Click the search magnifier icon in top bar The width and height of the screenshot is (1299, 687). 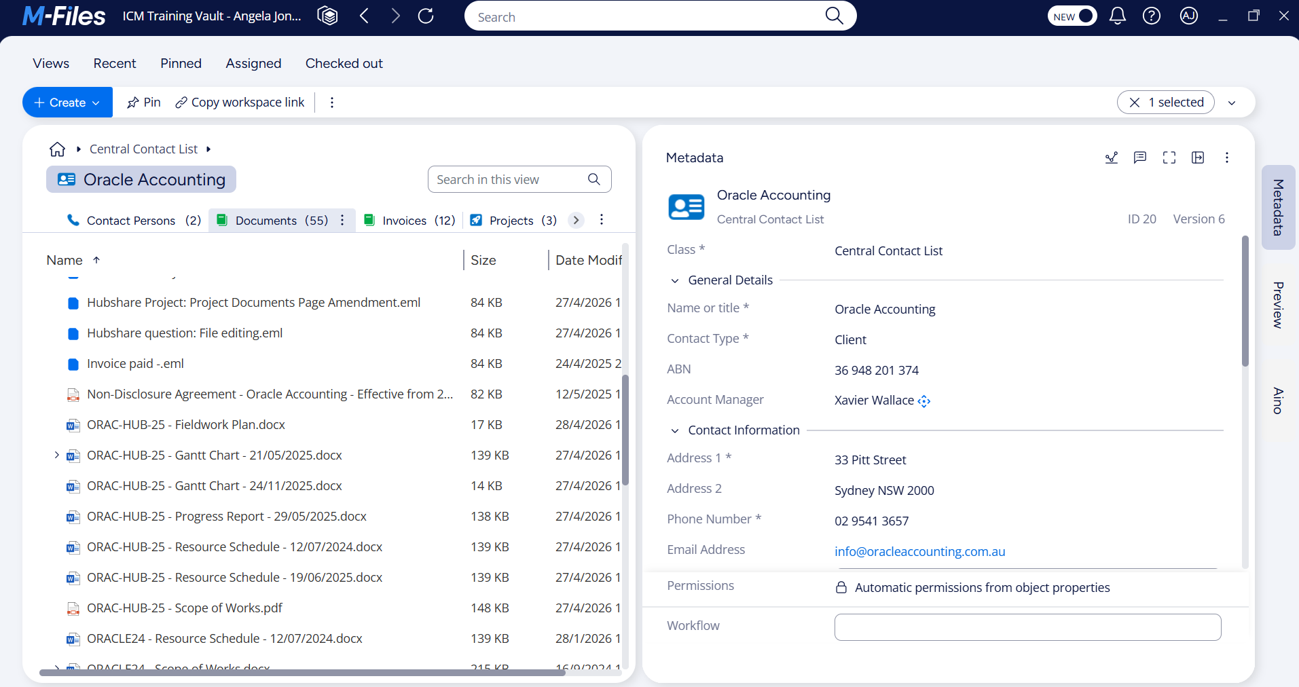click(x=834, y=16)
